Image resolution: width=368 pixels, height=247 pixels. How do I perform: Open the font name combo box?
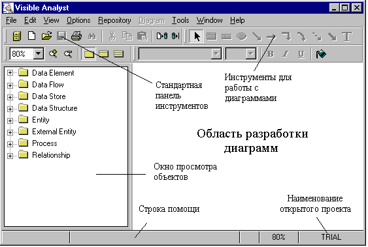point(180,54)
